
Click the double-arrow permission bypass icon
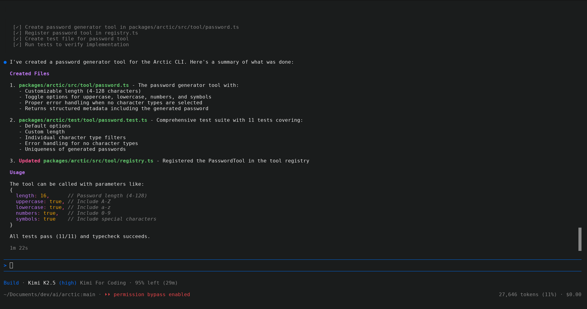point(107,295)
